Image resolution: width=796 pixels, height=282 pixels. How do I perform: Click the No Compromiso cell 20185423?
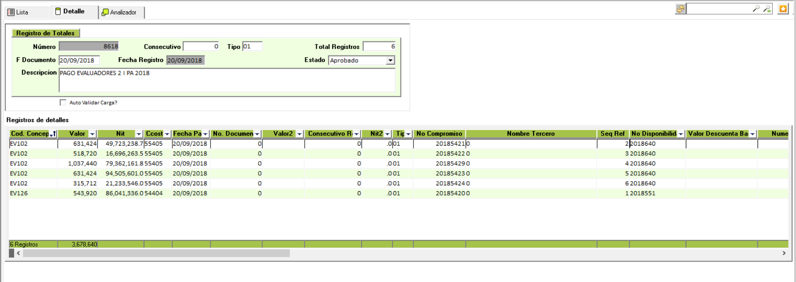[x=439, y=173]
